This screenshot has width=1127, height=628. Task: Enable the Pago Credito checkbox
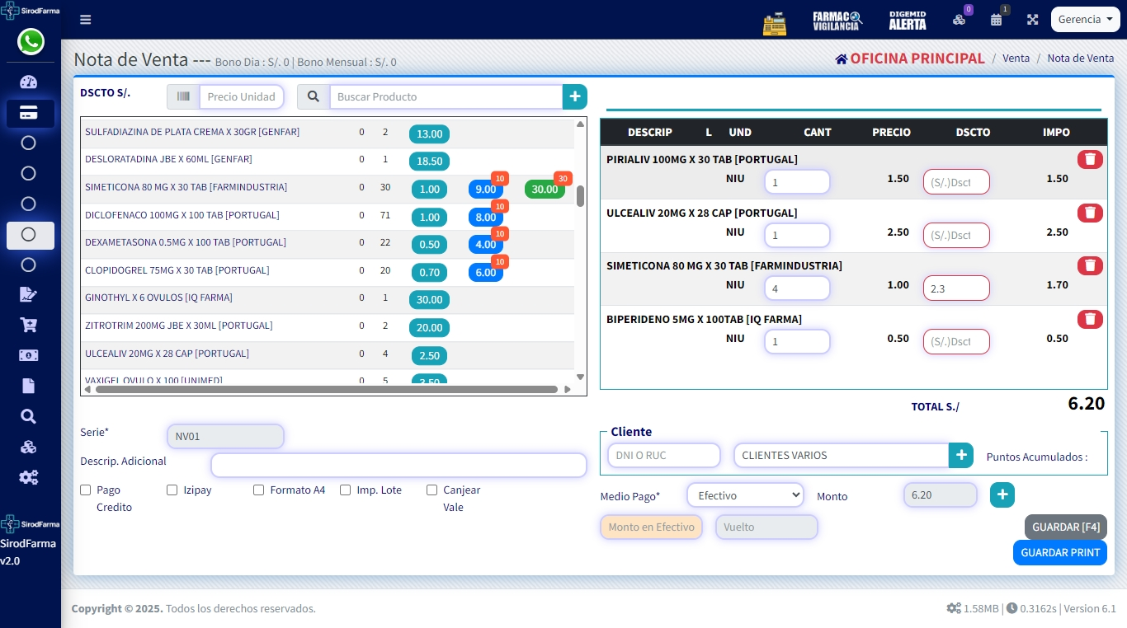pos(86,490)
